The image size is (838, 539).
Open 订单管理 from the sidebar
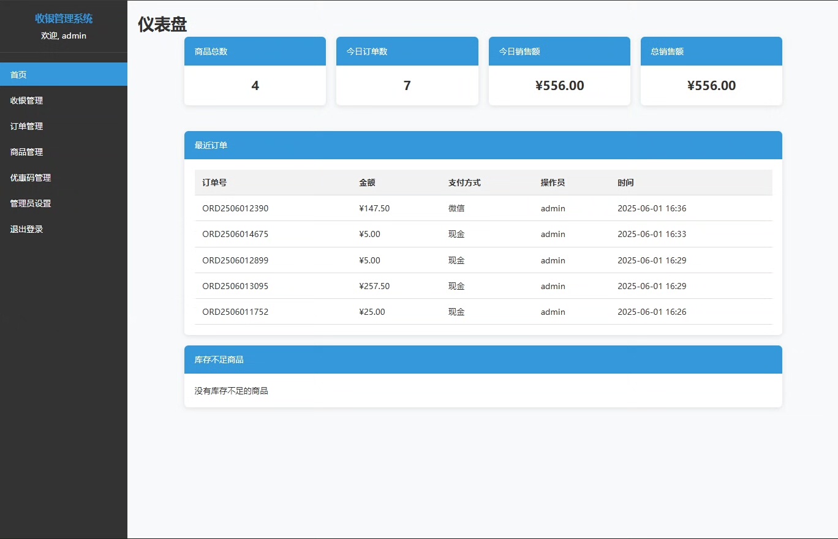coord(63,126)
